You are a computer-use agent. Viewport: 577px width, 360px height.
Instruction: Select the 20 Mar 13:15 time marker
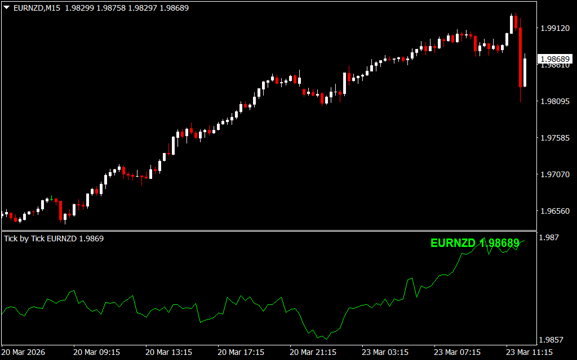pos(168,352)
